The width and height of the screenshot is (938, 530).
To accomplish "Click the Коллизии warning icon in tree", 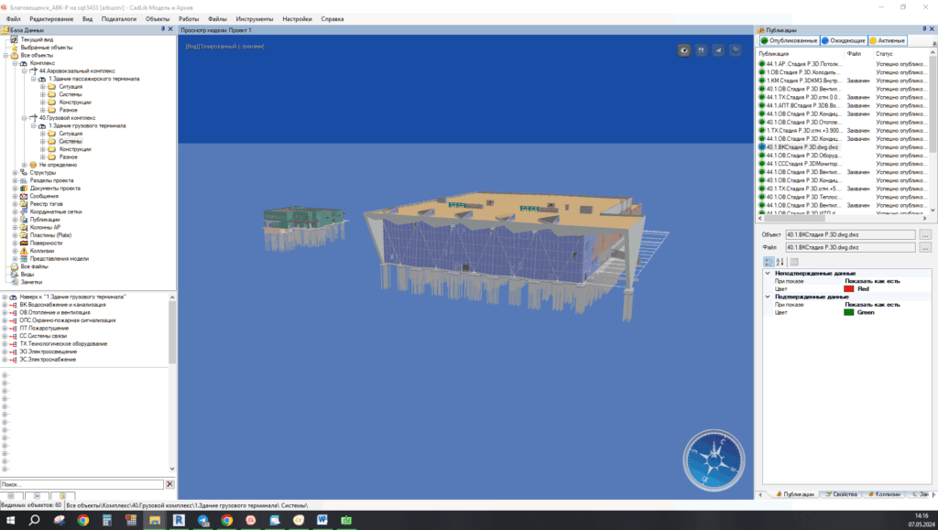I will tap(23, 251).
